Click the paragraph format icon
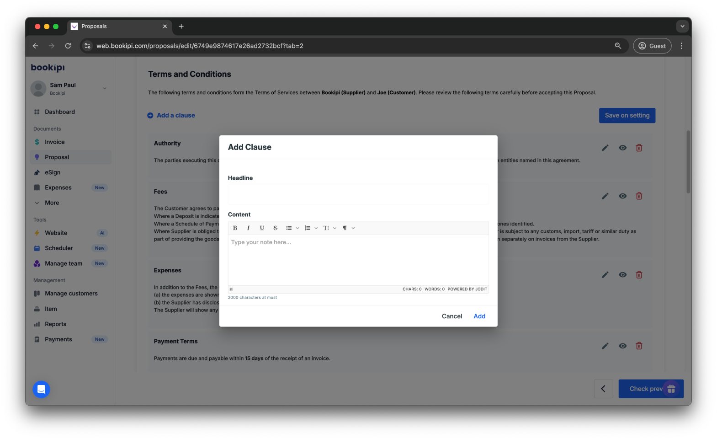The image size is (717, 439). point(345,228)
